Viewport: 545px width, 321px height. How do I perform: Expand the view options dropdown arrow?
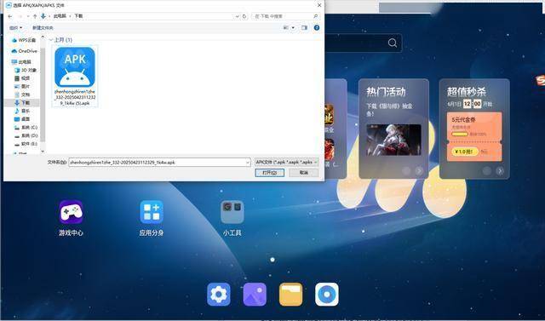tap(293, 27)
